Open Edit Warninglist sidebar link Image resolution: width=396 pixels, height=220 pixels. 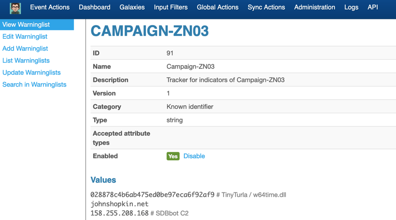[25, 37]
